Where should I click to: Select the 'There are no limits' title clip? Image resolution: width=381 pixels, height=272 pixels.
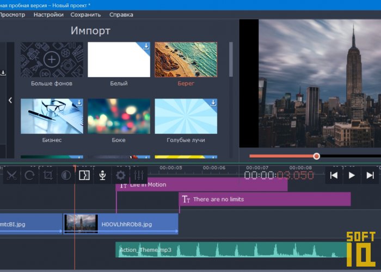click(x=265, y=200)
